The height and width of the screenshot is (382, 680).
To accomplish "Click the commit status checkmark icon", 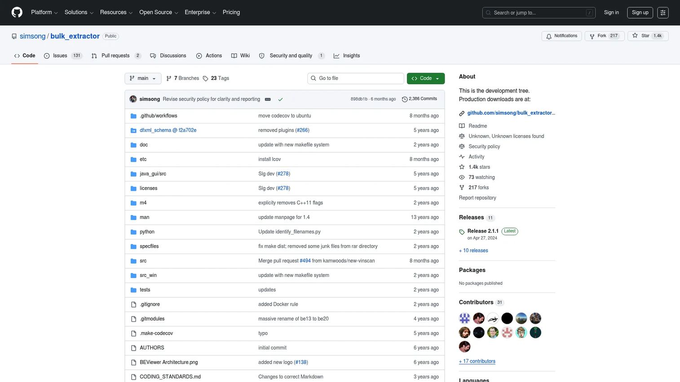I will (x=280, y=99).
